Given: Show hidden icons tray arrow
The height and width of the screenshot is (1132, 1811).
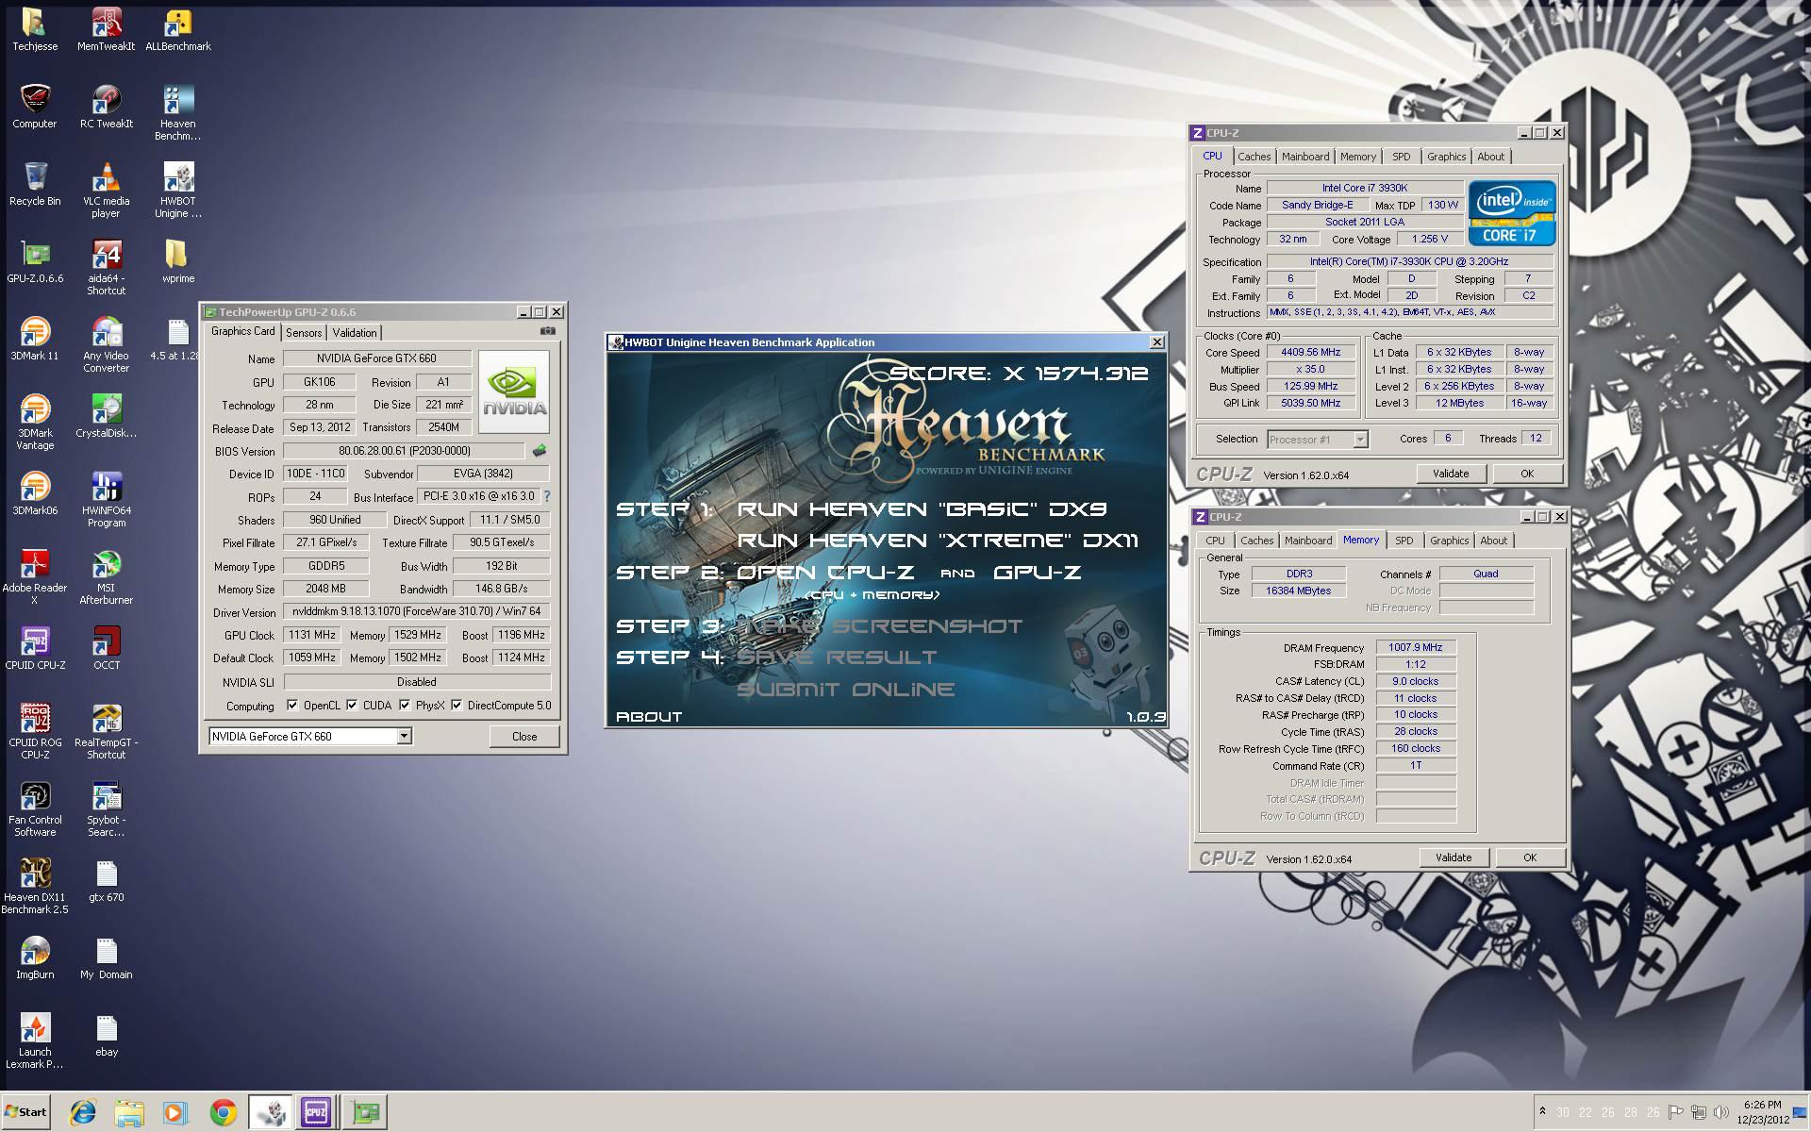Looking at the screenshot, I should point(1541,1112).
